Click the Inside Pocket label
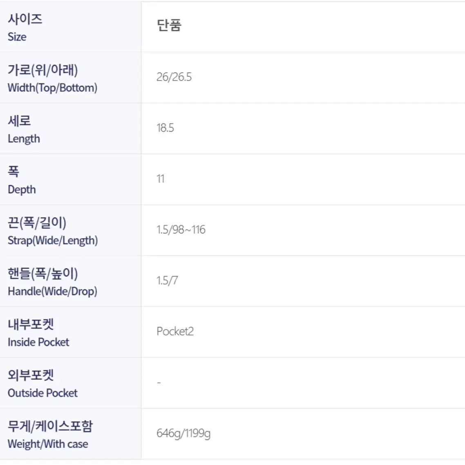The image size is (465, 465). (x=38, y=342)
